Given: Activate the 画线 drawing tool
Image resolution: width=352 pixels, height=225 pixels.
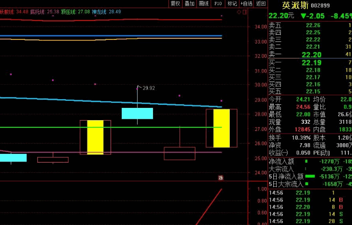Looking at the screenshot, I should pyautogui.click(x=204, y=4).
